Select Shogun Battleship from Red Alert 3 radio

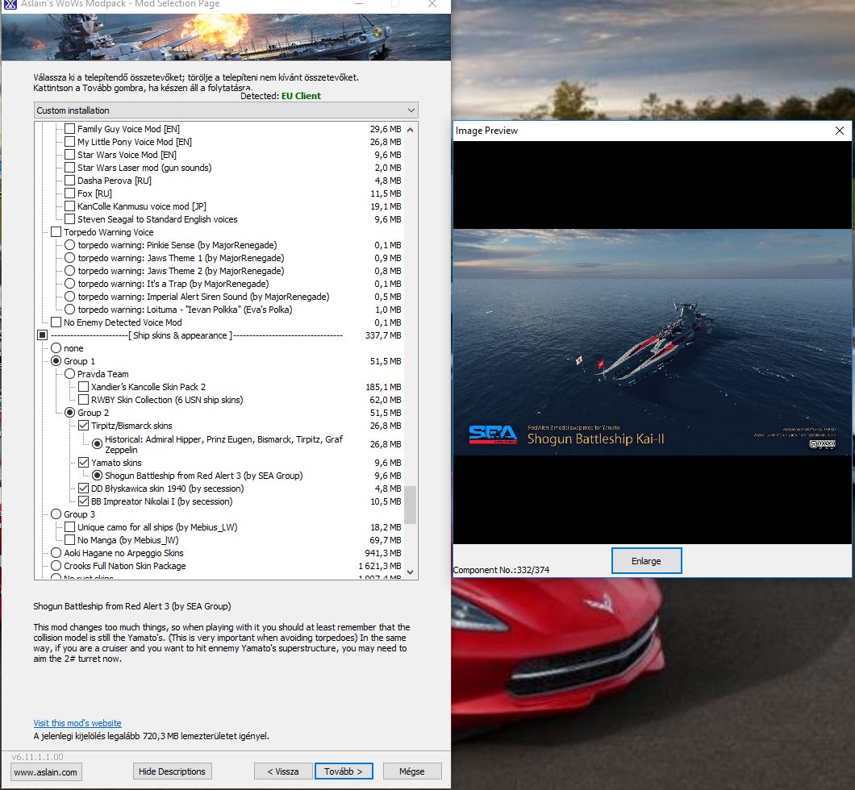[x=97, y=476]
